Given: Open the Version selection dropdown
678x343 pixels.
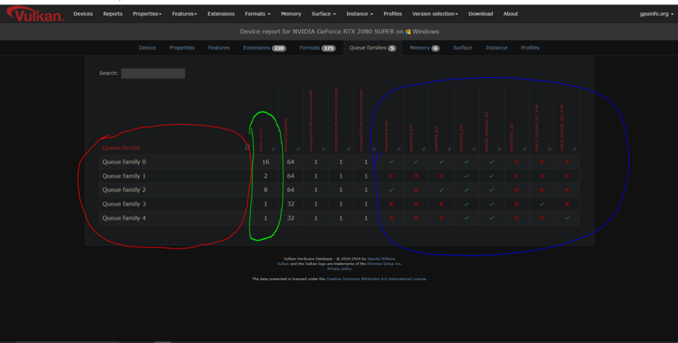Looking at the screenshot, I should coord(435,14).
